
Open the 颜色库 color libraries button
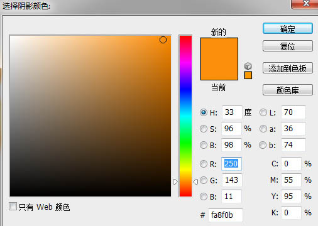click(288, 90)
